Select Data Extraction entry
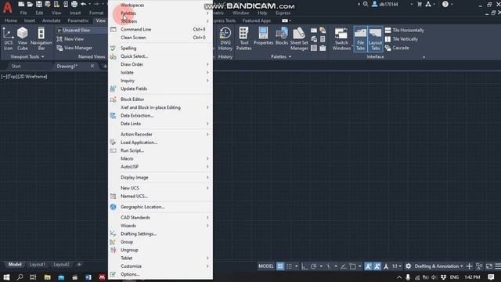Image resolution: width=501 pixels, height=282 pixels. click(160, 115)
